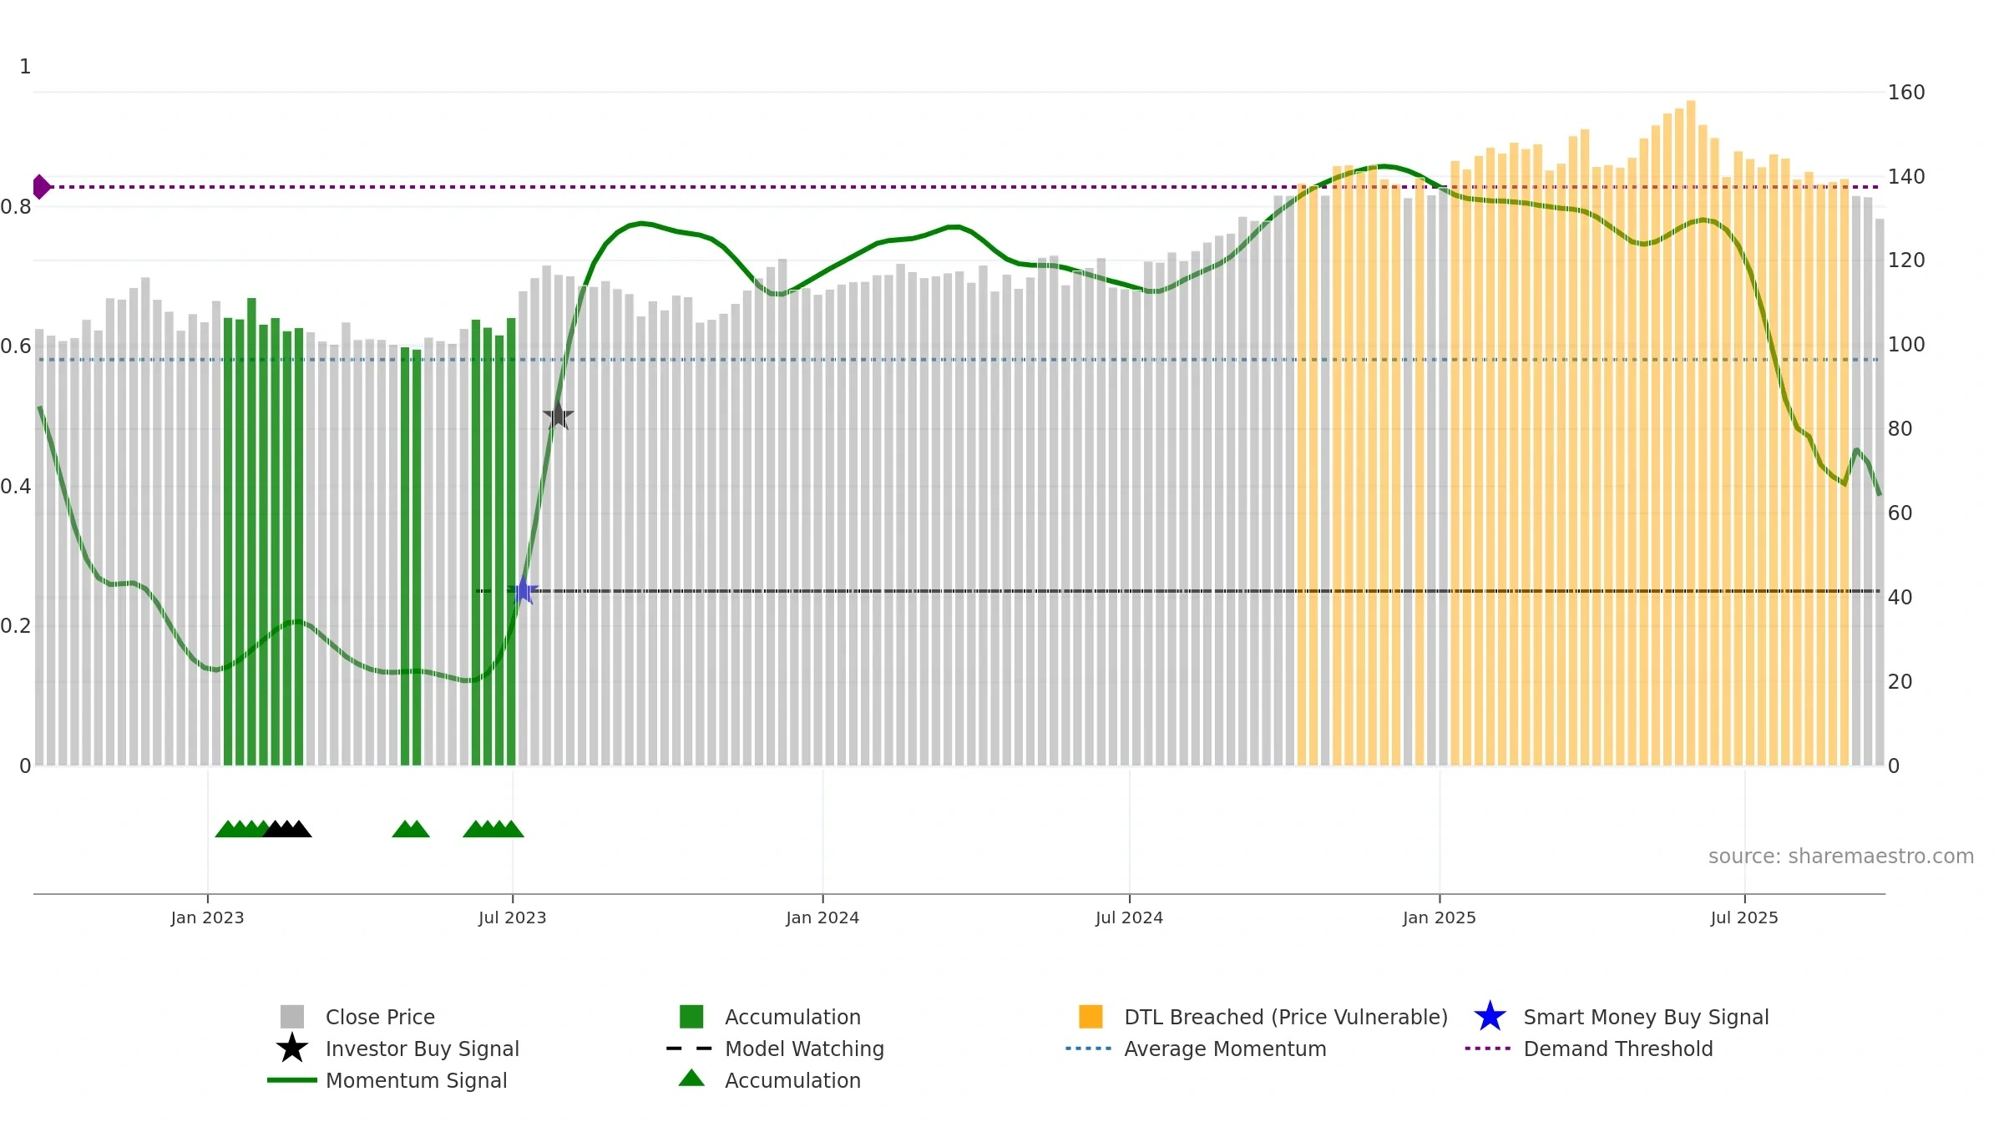Toggle Model Watching dashed line legend entry

click(804, 1049)
